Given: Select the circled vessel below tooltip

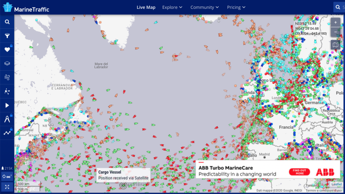Looking at the screenshot, I should [123, 186].
